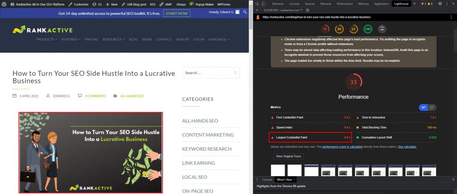Click the errors and warnings counter
The image size is (457, 194).
click(427, 4)
